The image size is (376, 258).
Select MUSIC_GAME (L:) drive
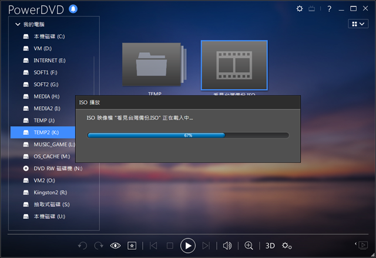click(54, 144)
